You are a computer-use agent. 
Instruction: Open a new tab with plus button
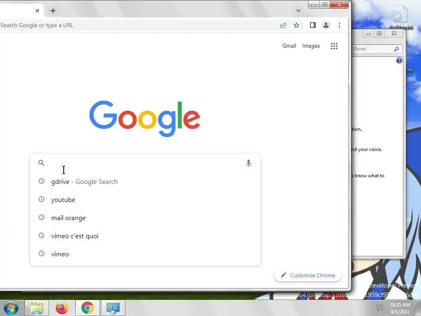tap(53, 11)
